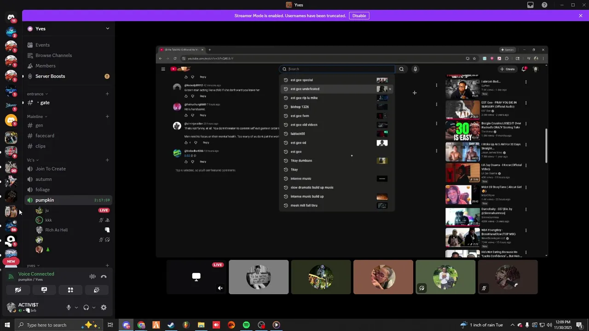Open the gate text channel

[68, 103]
